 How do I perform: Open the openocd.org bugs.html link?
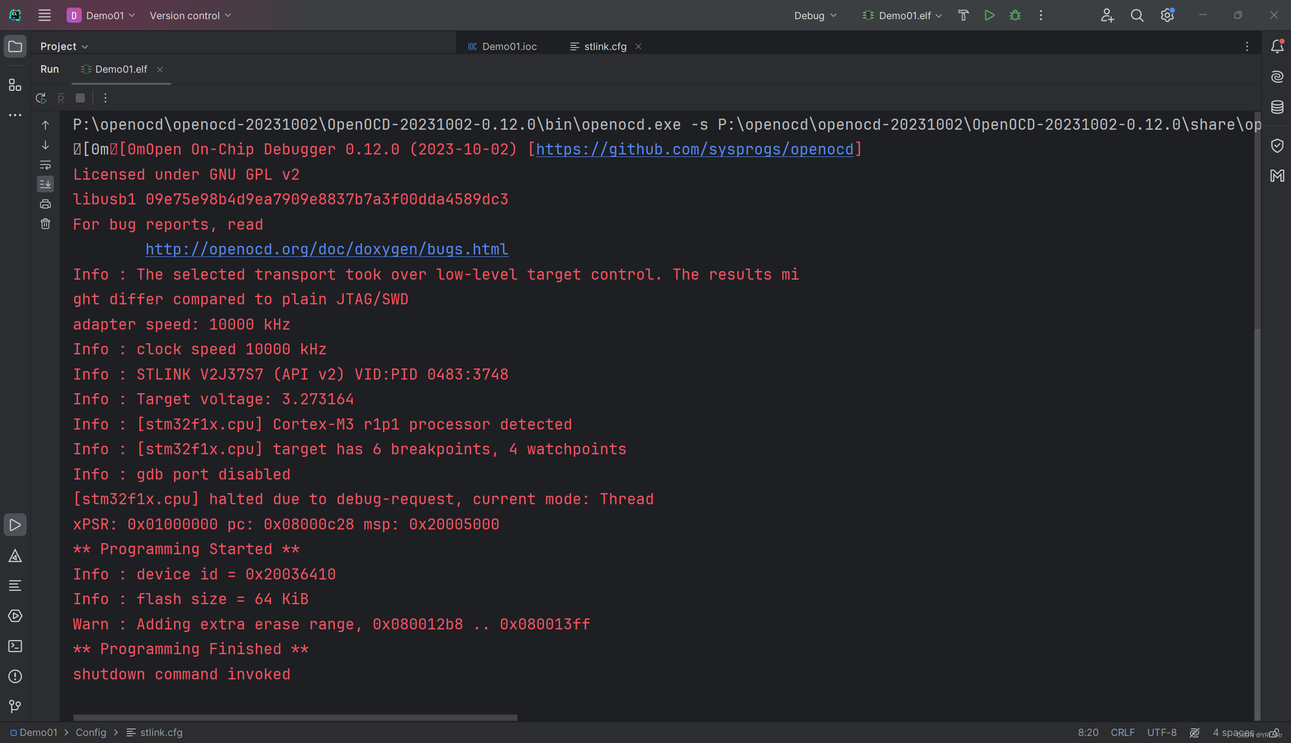pos(327,249)
